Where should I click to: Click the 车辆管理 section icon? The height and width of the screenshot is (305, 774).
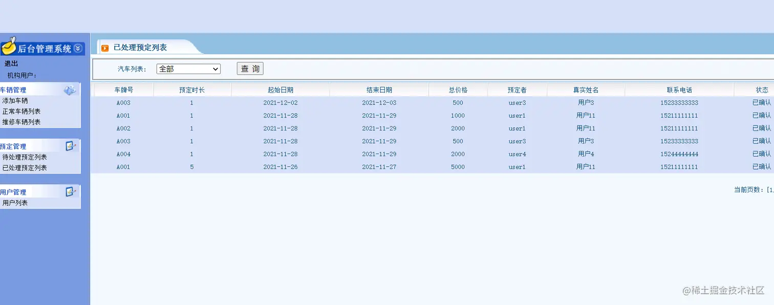coord(70,90)
